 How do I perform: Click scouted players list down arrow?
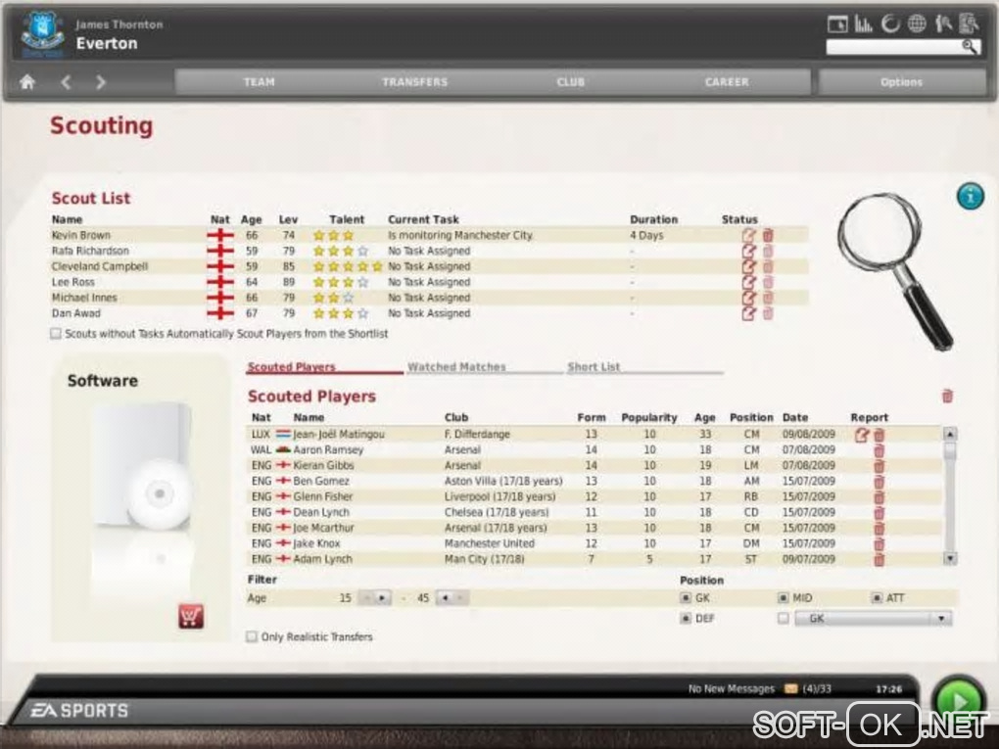(x=950, y=558)
